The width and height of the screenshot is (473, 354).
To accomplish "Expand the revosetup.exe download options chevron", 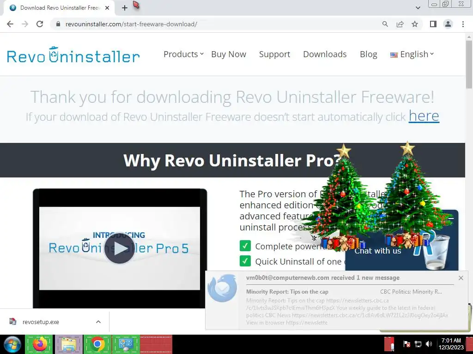I will coord(98,322).
